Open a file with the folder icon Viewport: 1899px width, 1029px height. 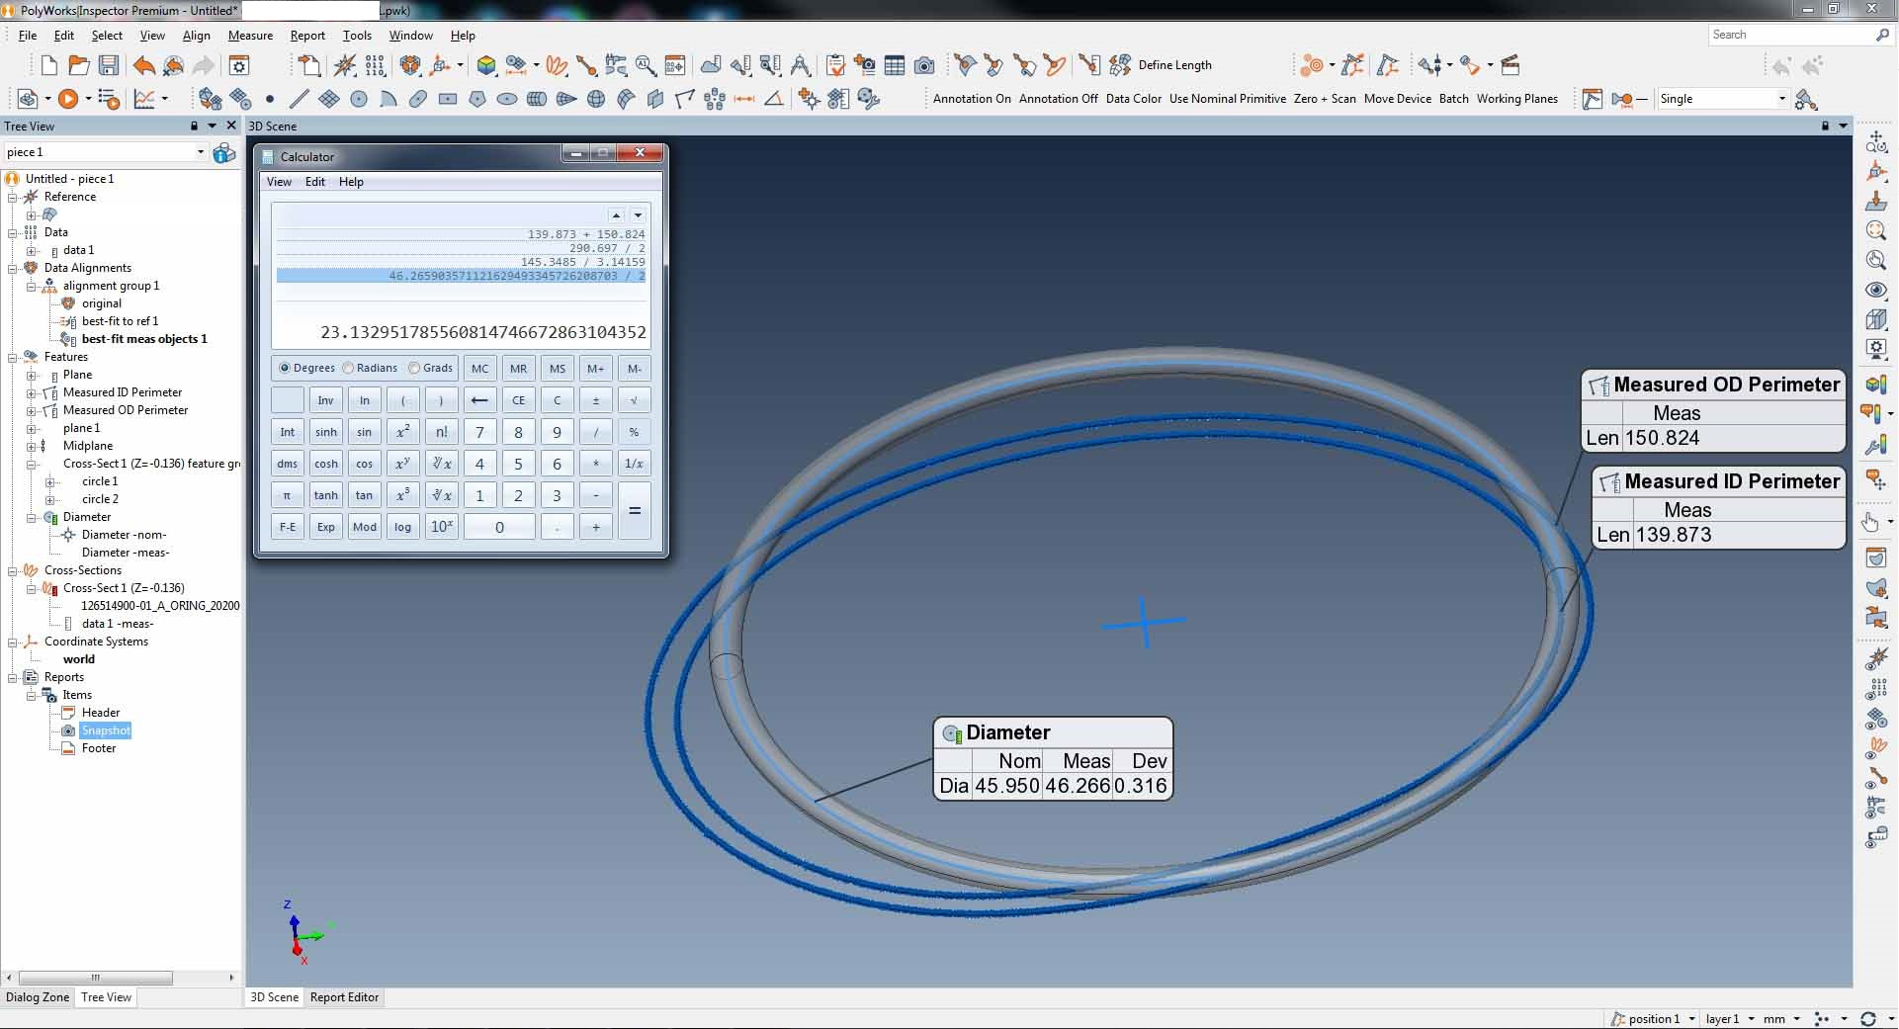[79, 65]
